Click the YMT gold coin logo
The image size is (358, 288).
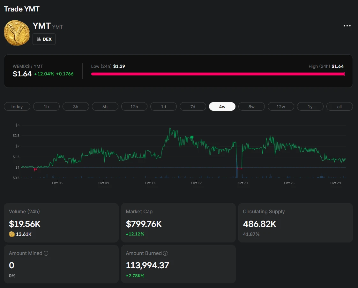pos(17,33)
